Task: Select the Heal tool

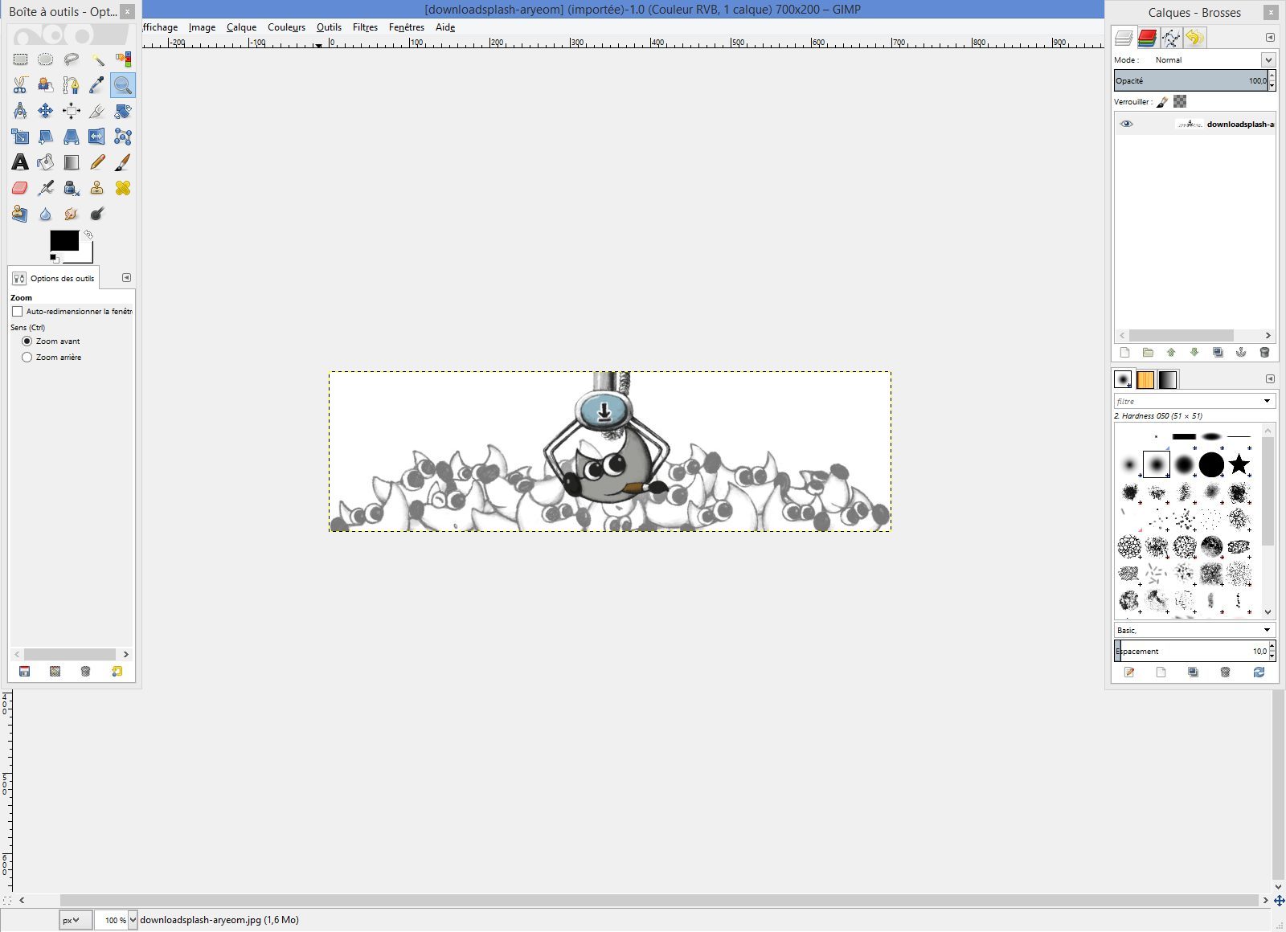Action: click(x=122, y=188)
